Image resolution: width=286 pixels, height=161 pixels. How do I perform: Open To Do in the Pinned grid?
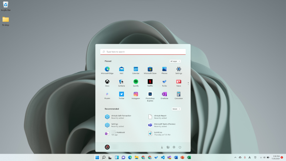point(164,83)
